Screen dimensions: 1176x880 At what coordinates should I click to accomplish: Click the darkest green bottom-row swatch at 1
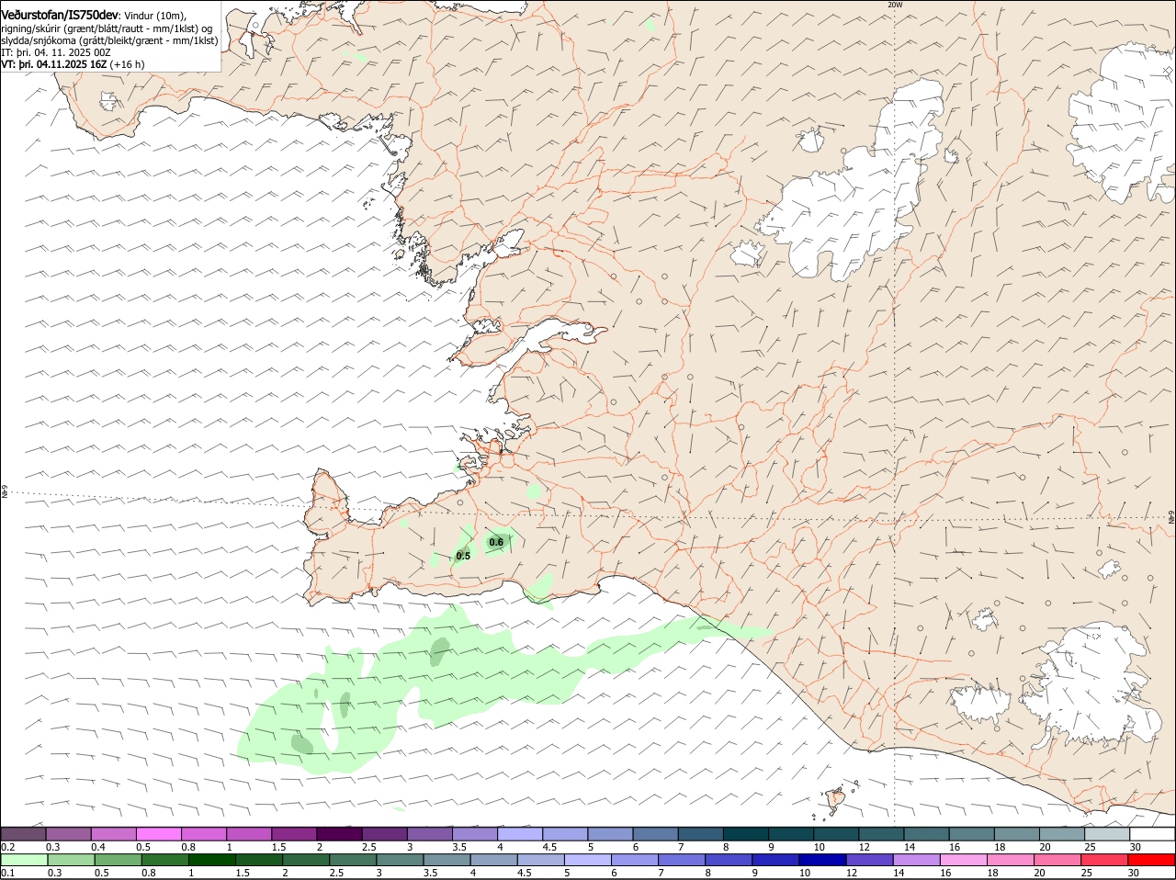[211, 860]
